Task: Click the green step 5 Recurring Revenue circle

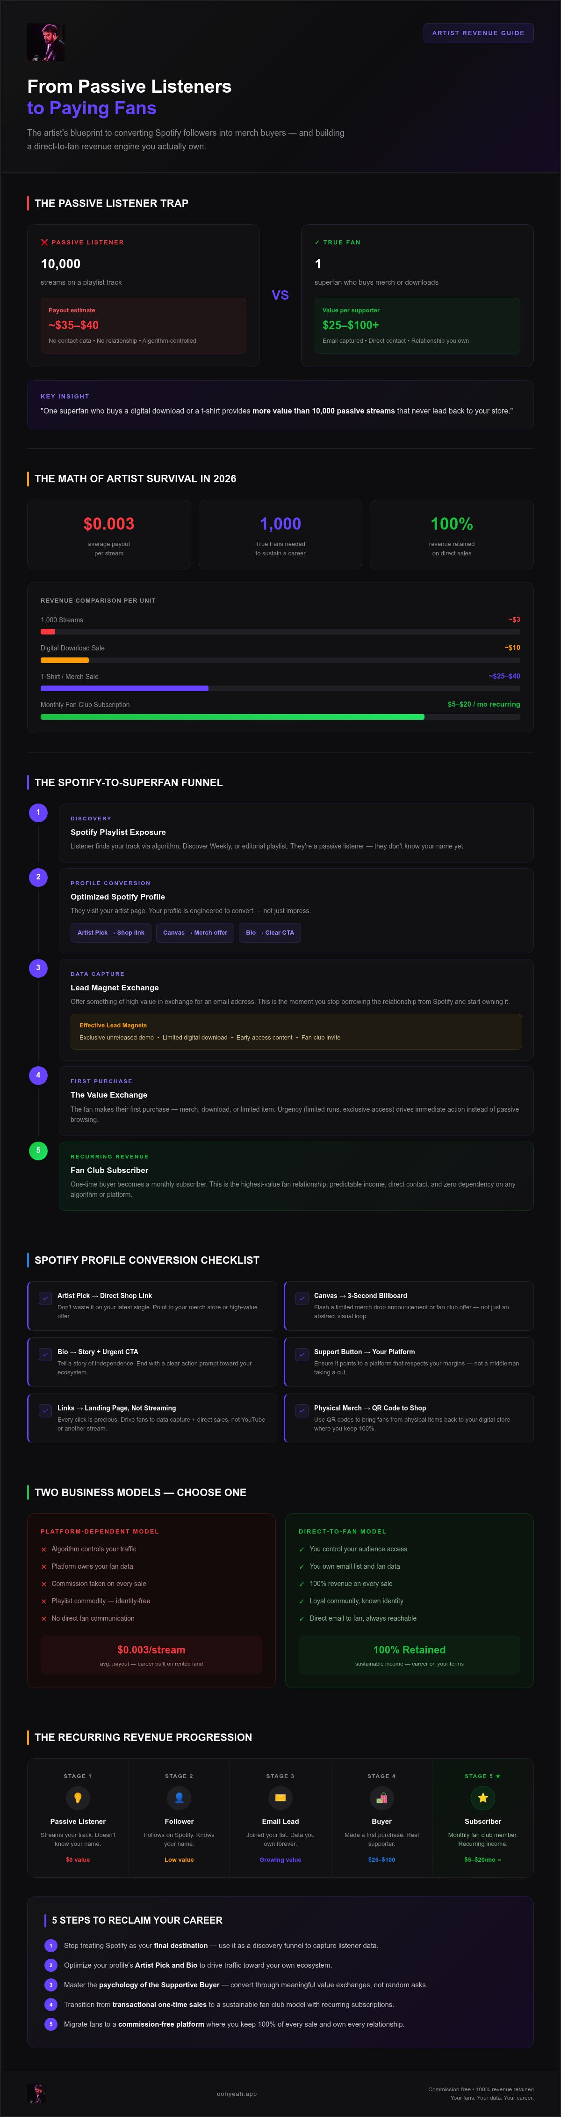Action: (38, 1150)
